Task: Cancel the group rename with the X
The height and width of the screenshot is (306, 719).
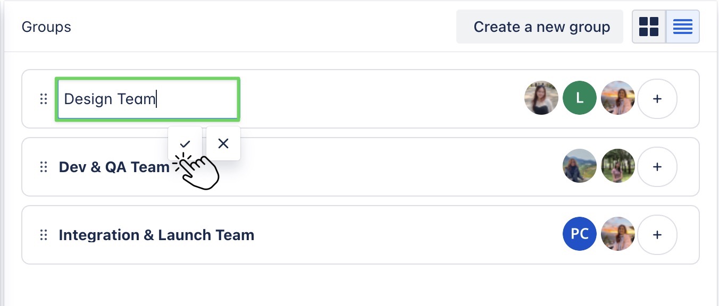Action: (223, 143)
